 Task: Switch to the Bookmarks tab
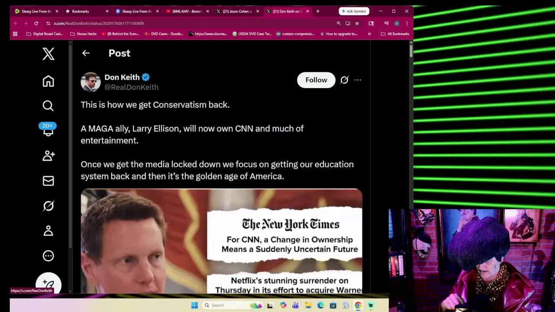tap(87, 11)
